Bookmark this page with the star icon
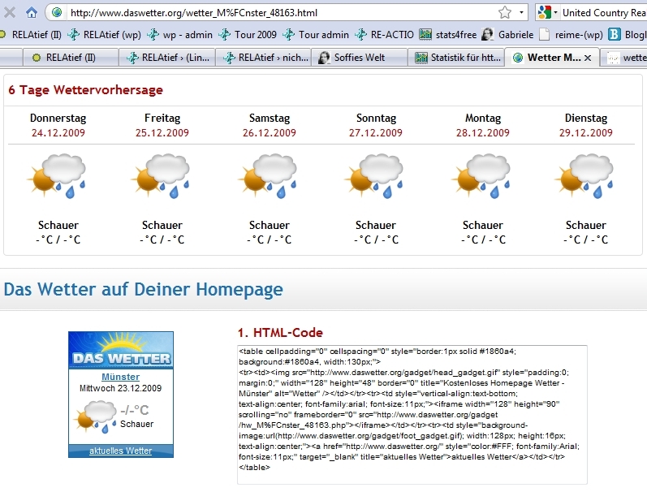The width and height of the screenshot is (647, 492). [504, 12]
